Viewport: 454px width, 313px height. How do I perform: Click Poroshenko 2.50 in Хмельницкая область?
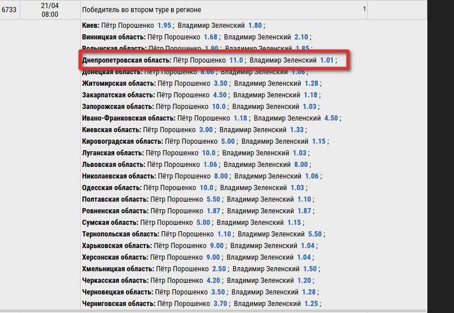[x=219, y=269]
